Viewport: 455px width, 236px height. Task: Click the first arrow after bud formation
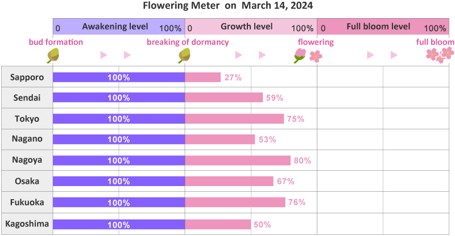coord(104,55)
